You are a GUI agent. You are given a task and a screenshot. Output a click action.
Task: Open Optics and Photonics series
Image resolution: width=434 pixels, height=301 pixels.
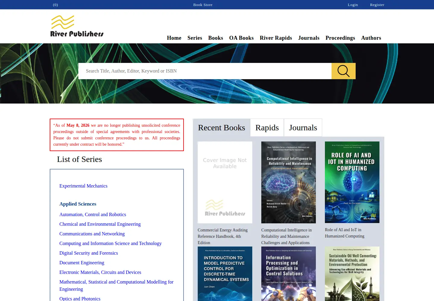80,299
